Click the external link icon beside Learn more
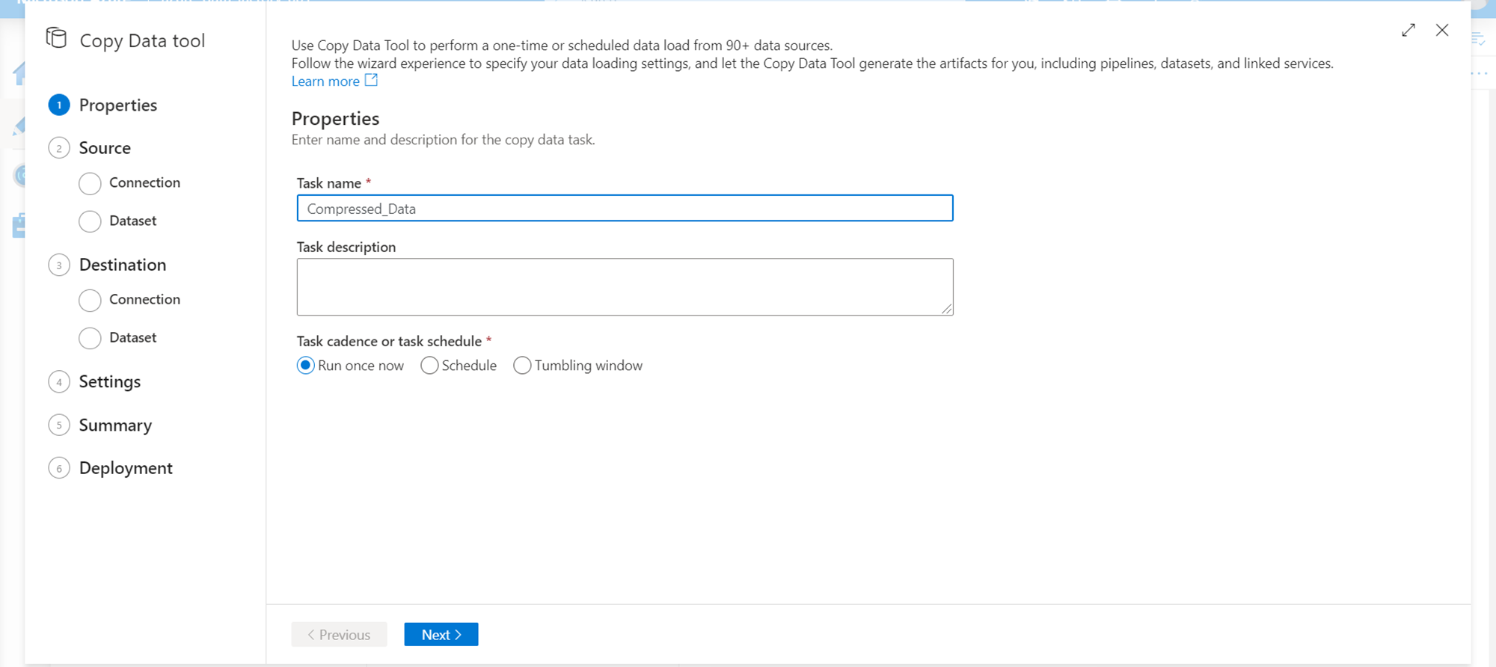This screenshot has width=1496, height=667. [371, 81]
